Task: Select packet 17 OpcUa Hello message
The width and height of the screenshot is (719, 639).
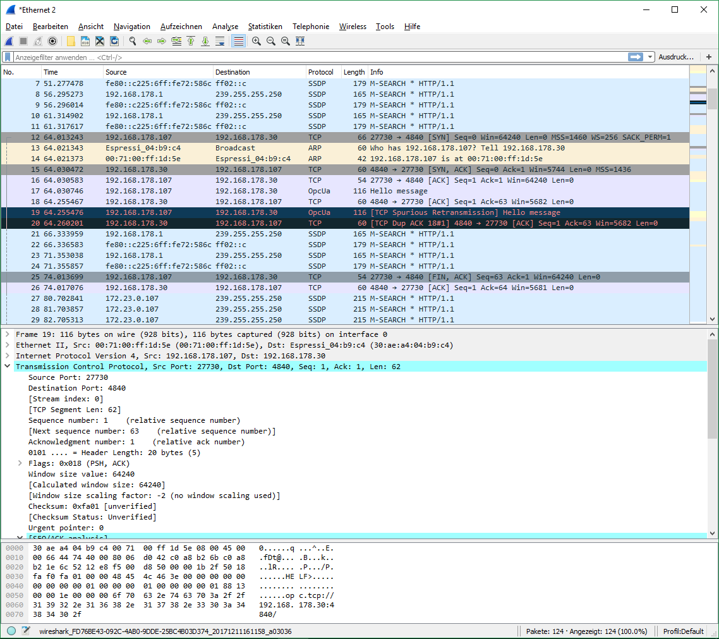Action: tap(345, 191)
